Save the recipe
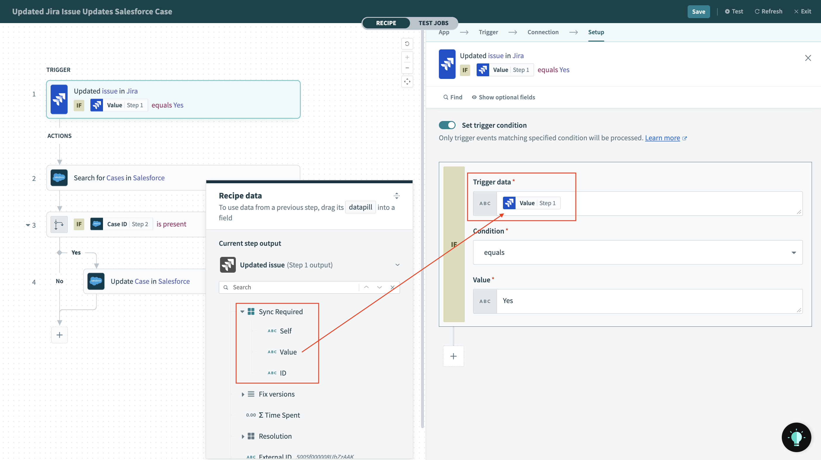The image size is (821, 460). tap(698, 11)
